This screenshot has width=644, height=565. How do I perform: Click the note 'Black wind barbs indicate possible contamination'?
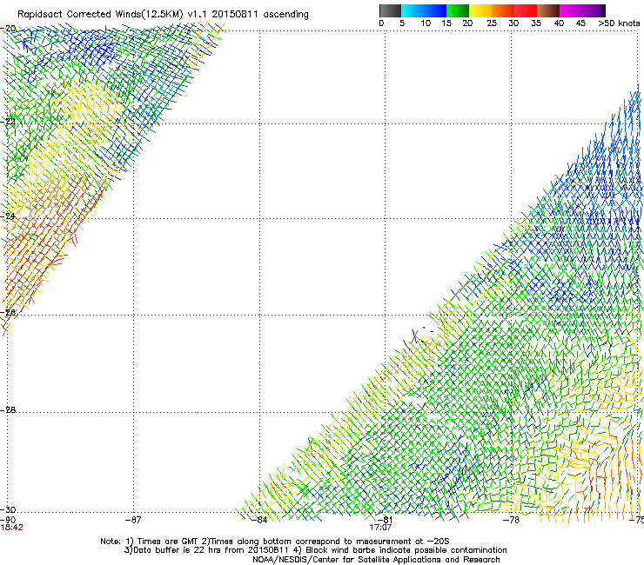click(406, 550)
